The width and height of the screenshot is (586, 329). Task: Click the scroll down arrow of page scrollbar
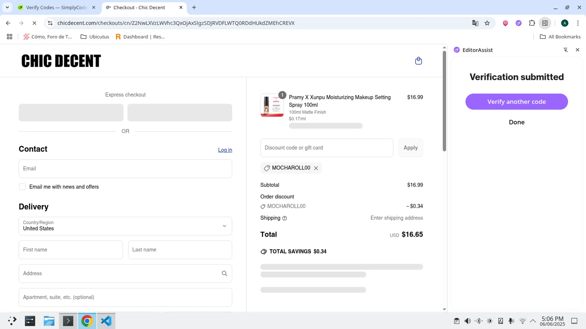[x=444, y=310]
